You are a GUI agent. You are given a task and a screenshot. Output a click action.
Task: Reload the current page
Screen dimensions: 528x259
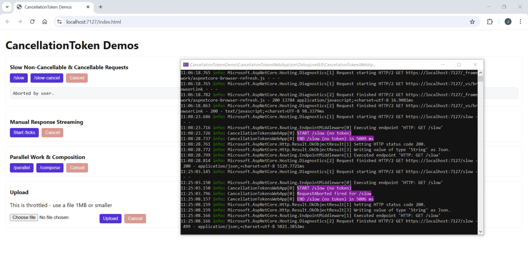[x=32, y=22]
